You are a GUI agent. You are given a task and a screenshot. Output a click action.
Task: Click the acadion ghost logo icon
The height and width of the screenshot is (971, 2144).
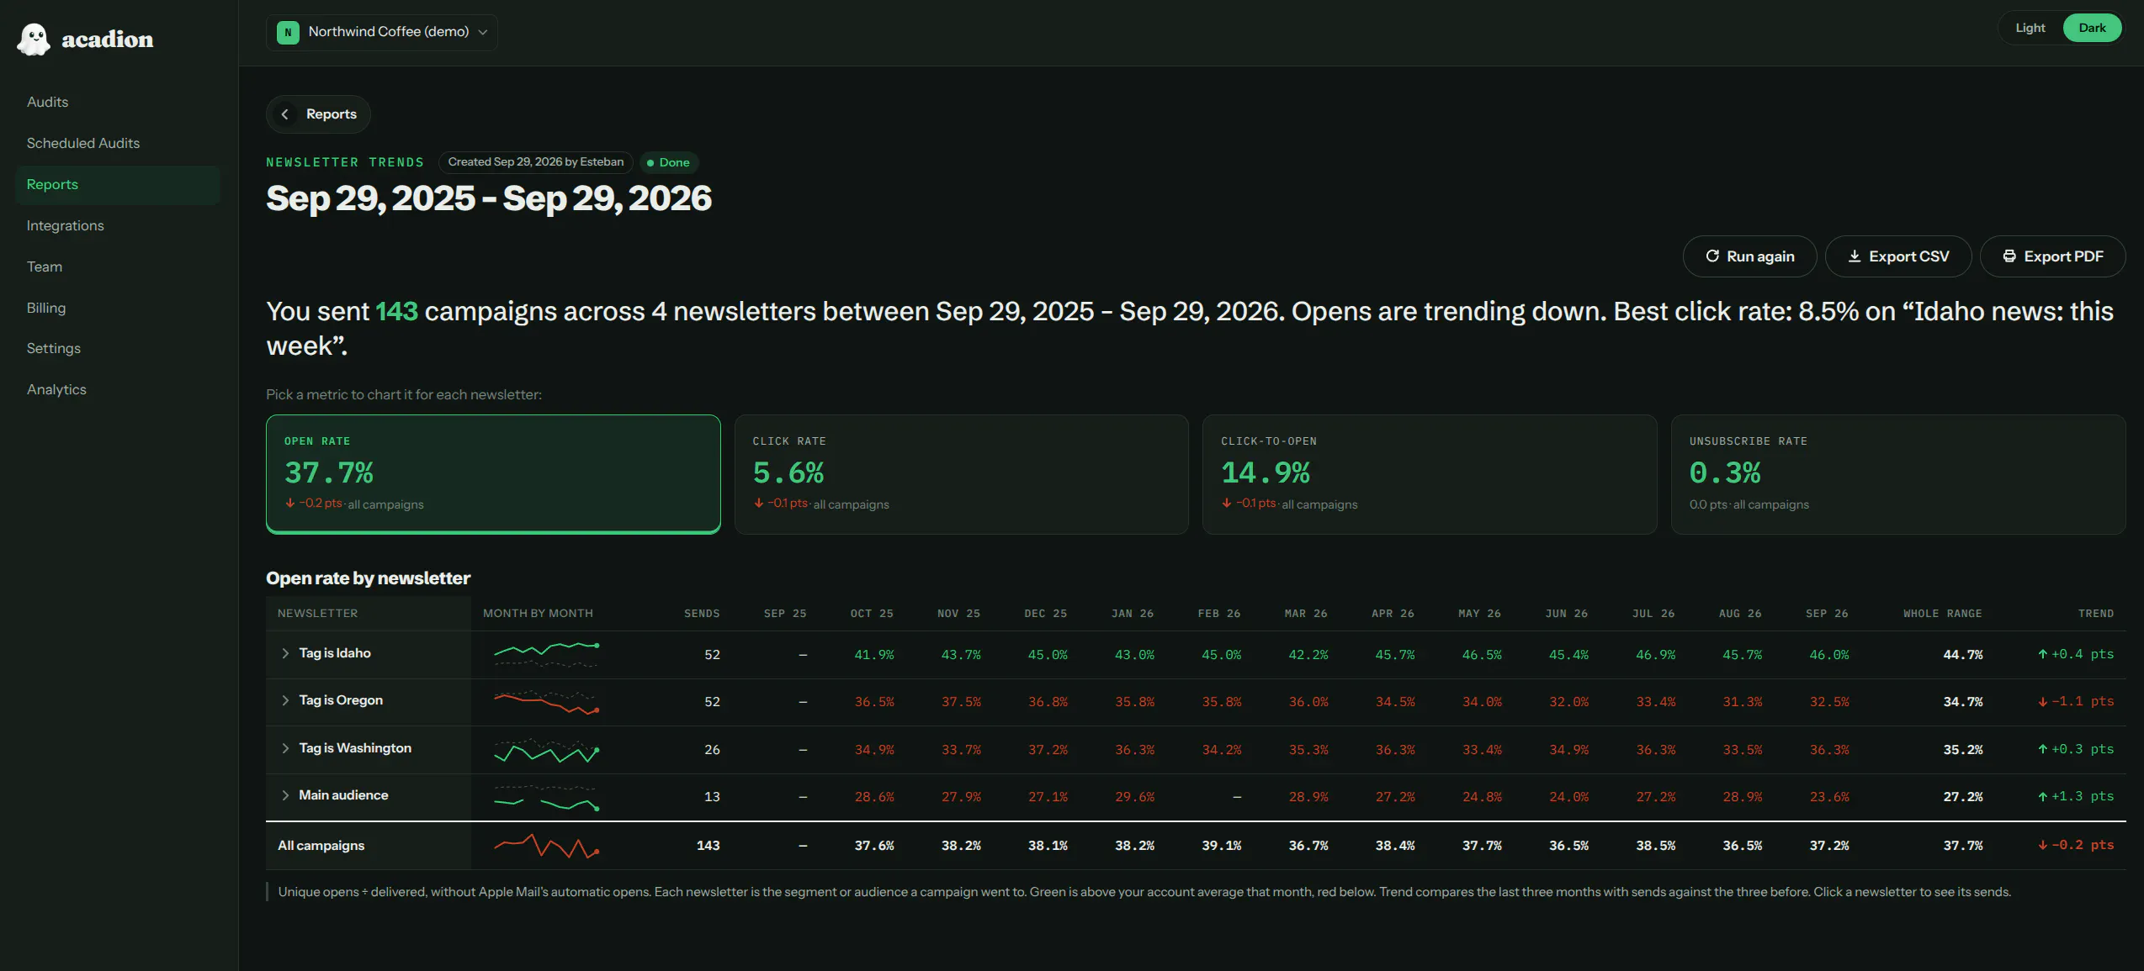pyautogui.click(x=34, y=40)
